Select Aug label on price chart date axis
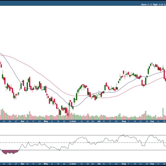The width and height of the screenshot is (166, 166). 124,121
